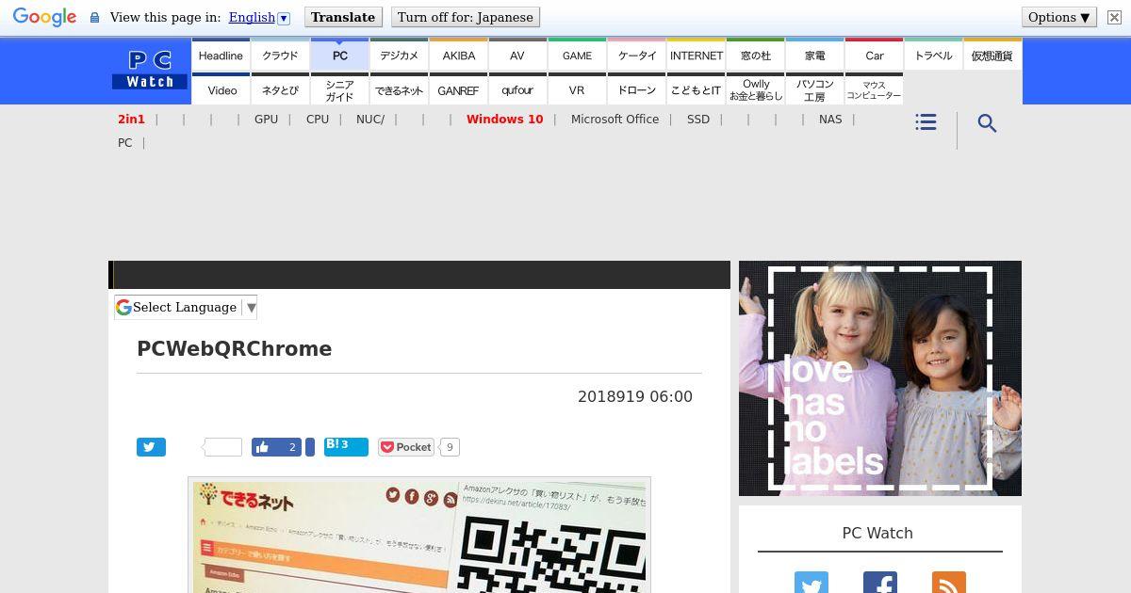The height and width of the screenshot is (593, 1131).
Task: Click the NUC/ topic link
Action: tap(370, 120)
